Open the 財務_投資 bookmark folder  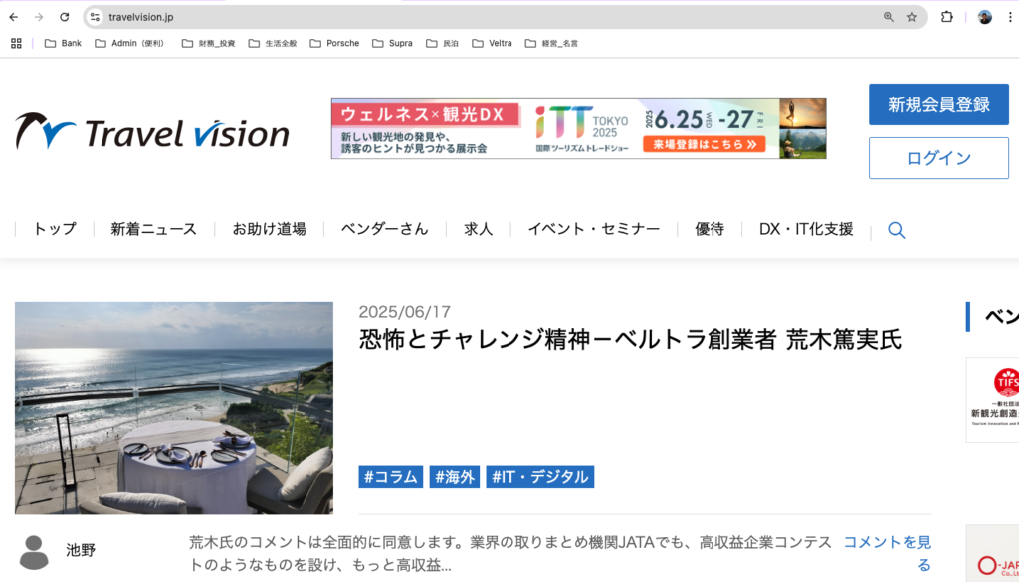click(x=208, y=43)
